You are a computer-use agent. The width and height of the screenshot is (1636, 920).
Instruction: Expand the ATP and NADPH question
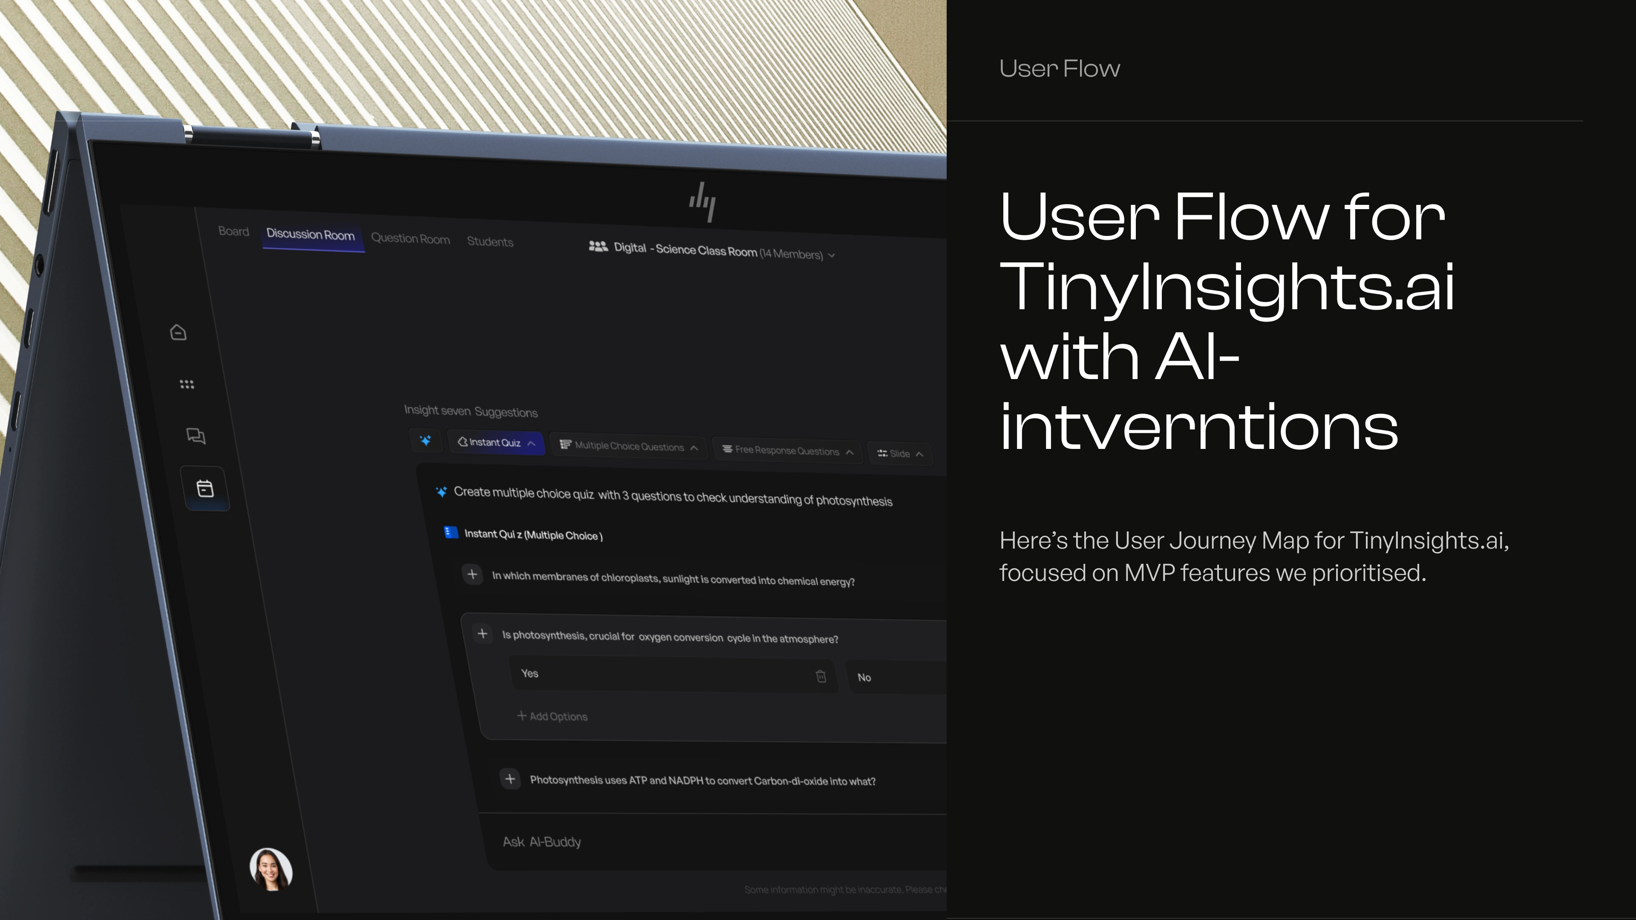click(510, 779)
